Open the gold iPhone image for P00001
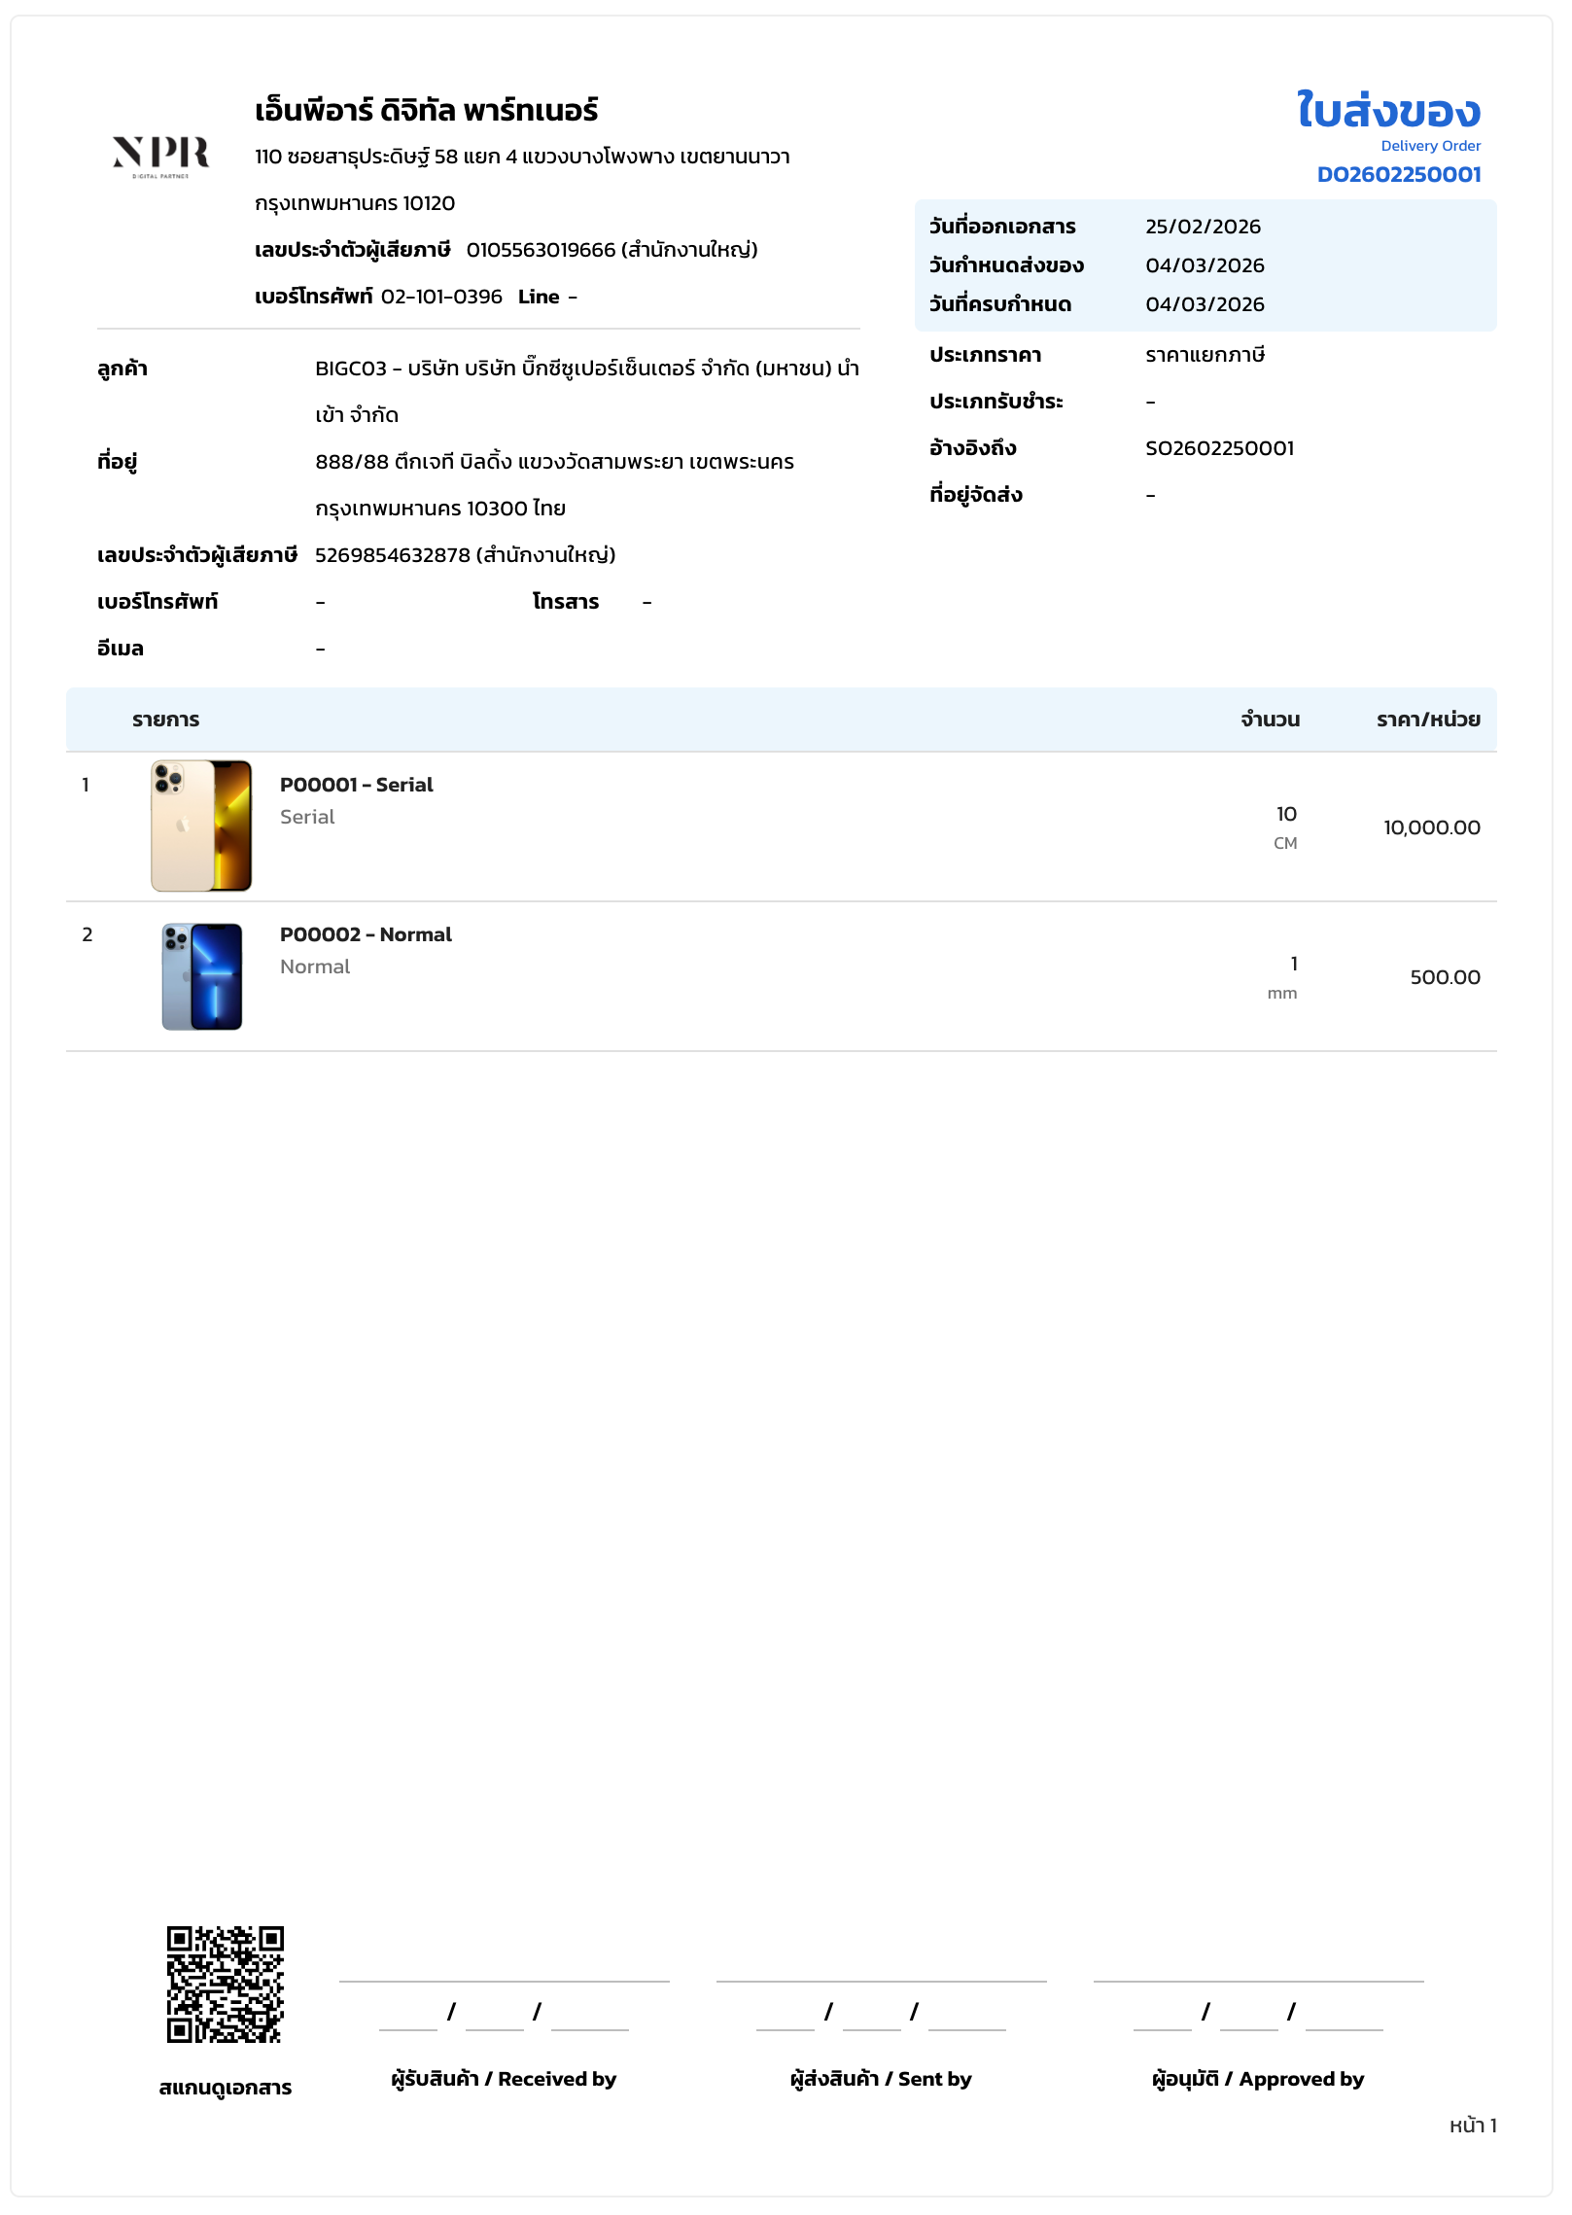Image resolution: width=1572 pixels, height=2215 pixels. 201,826
